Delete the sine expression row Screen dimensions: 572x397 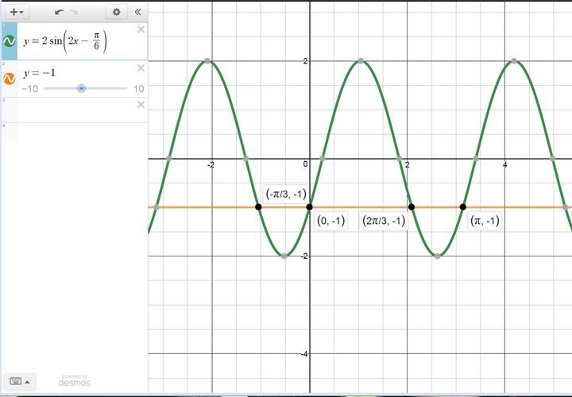tap(141, 29)
